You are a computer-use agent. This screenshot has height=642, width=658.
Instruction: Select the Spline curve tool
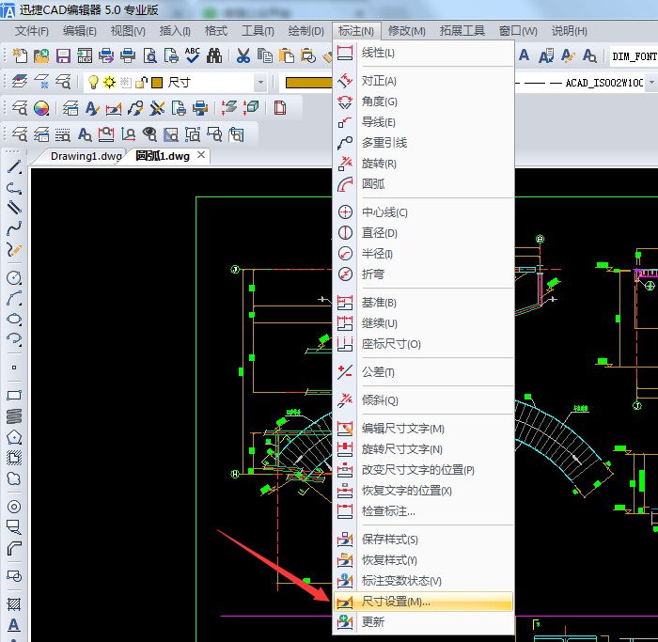[x=14, y=228]
